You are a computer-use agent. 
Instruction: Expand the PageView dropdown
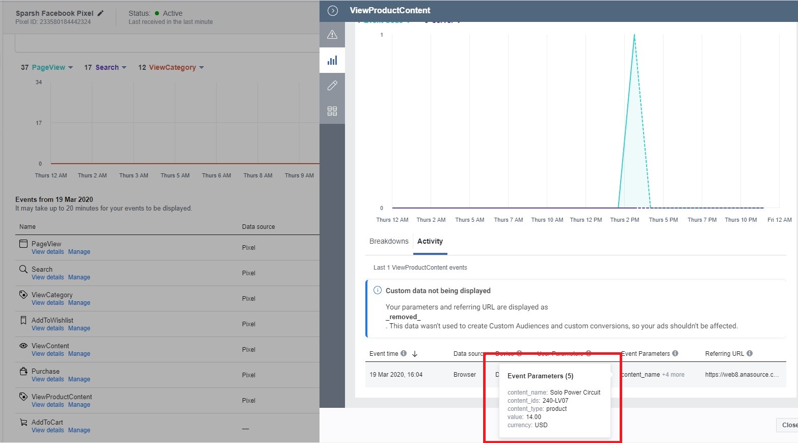point(70,68)
